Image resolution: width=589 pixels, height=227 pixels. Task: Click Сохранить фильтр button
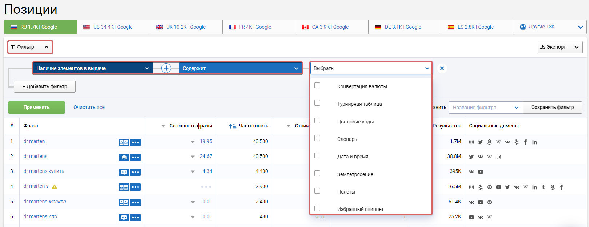(x=552, y=108)
